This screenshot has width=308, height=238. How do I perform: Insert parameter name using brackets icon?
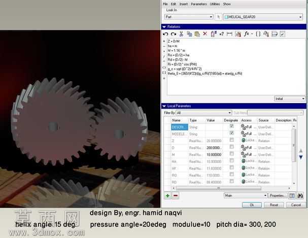pos(258,34)
